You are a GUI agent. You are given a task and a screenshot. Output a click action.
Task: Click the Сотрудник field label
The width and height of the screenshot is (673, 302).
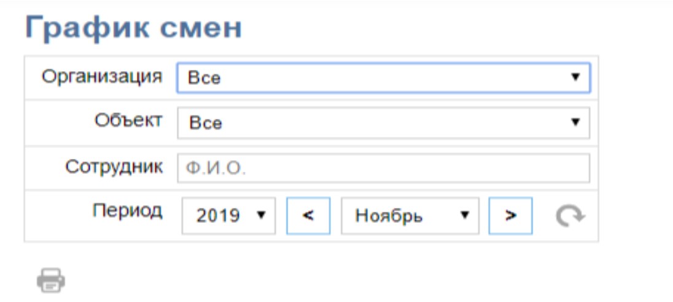114,166
